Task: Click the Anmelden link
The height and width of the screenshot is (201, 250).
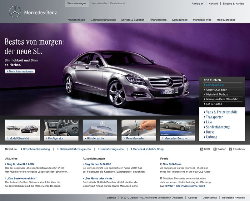Action: (x=197, y=3)
